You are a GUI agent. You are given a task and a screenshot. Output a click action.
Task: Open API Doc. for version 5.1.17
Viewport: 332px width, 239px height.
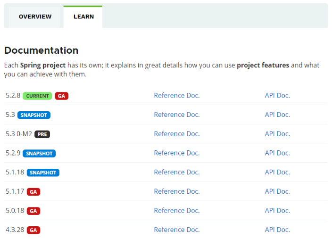click(x=277, y=191)
